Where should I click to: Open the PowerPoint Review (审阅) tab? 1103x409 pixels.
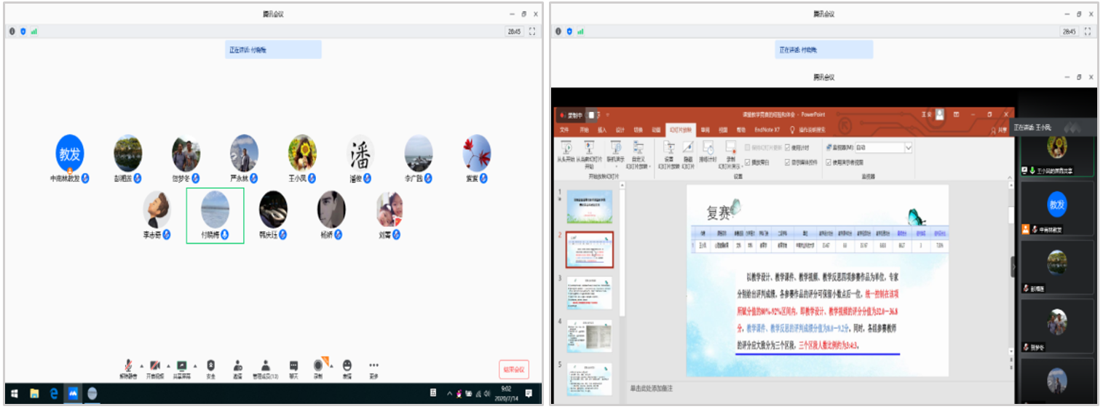tap(705, 130)
